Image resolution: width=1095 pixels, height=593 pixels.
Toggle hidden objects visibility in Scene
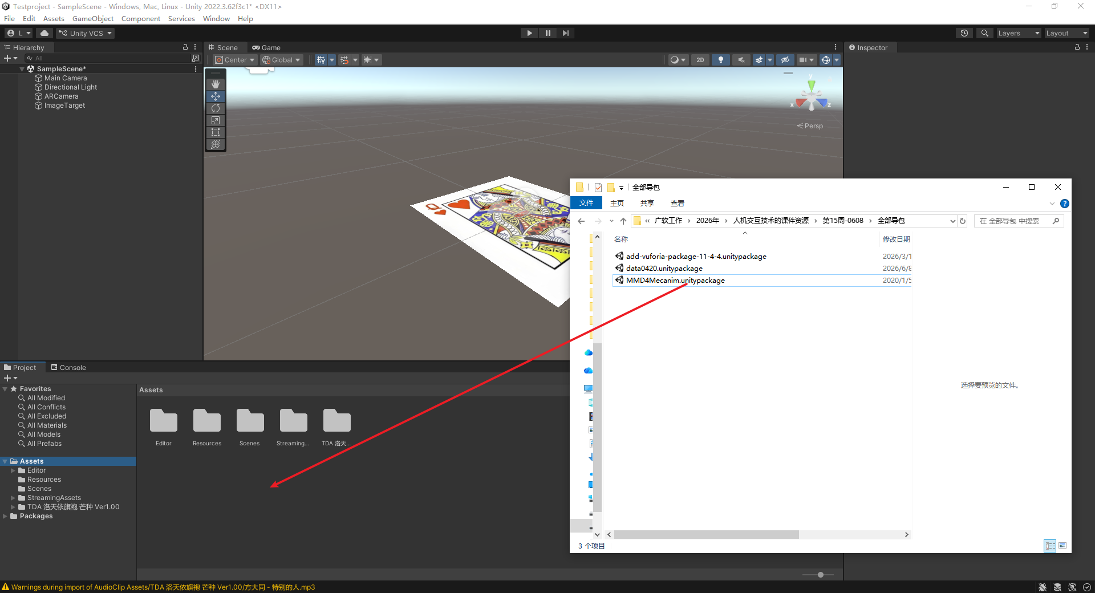click(785, 60)
